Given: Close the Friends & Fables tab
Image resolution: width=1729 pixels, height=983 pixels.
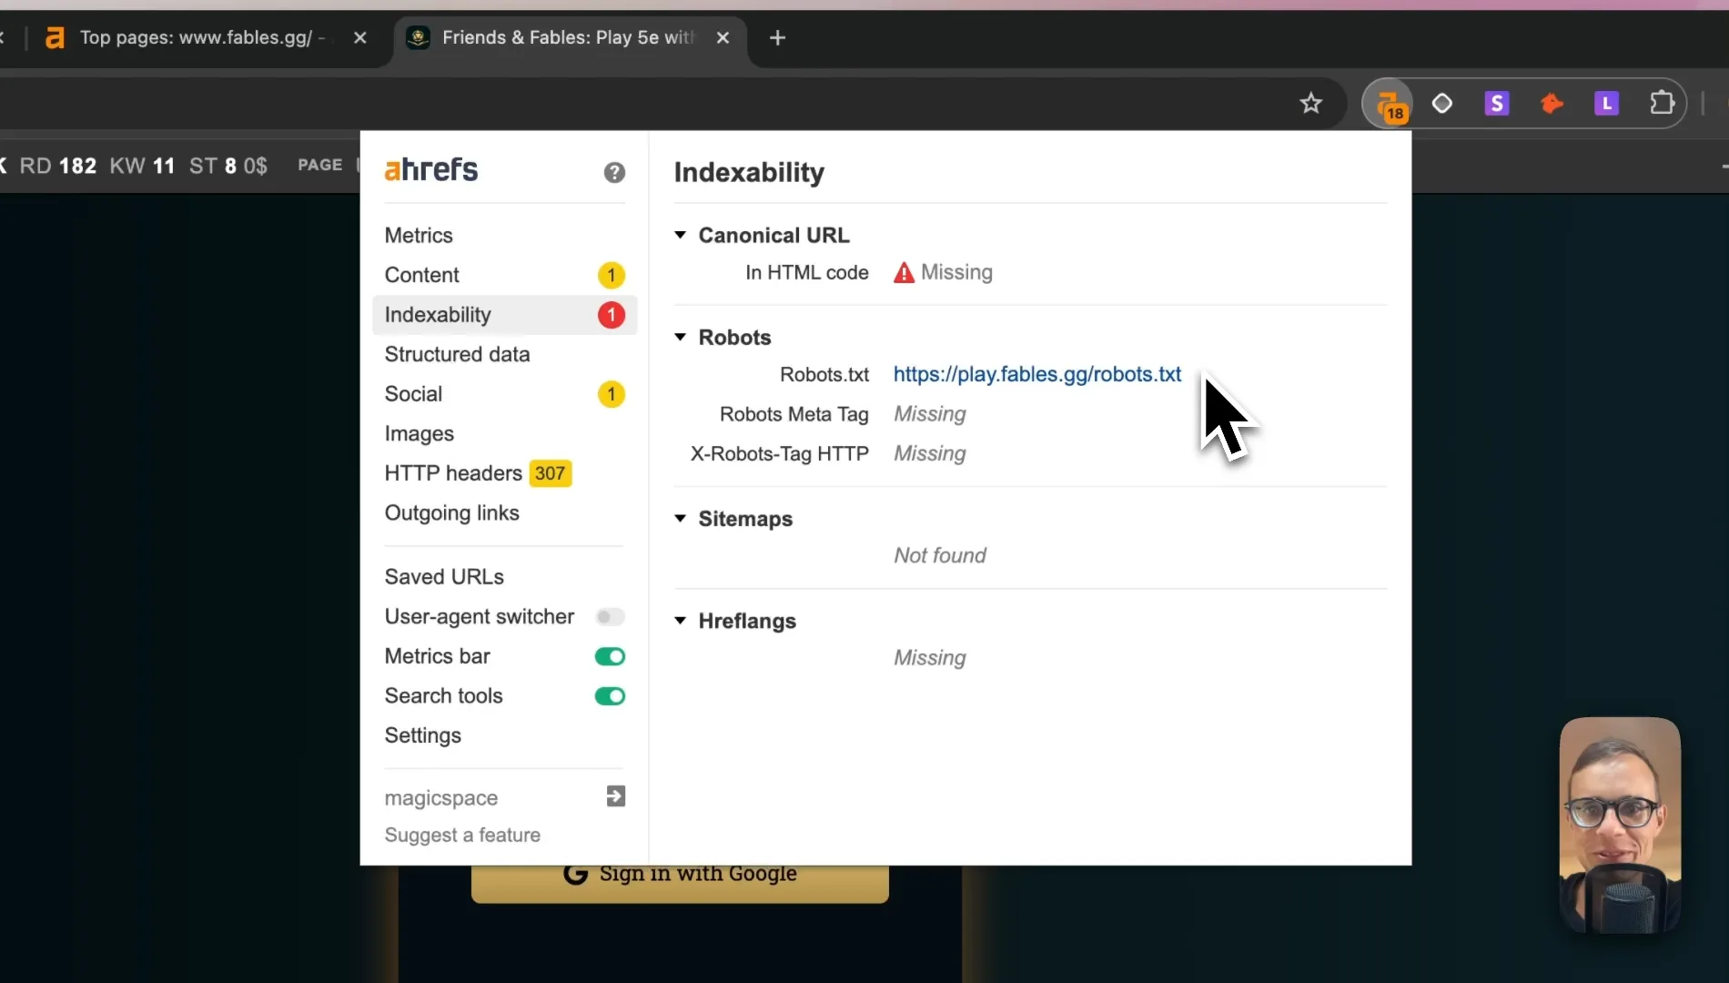Looking at the screenshot, I should (723, 37).
